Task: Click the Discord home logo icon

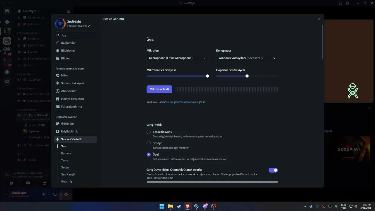Action: click(7, 11)
